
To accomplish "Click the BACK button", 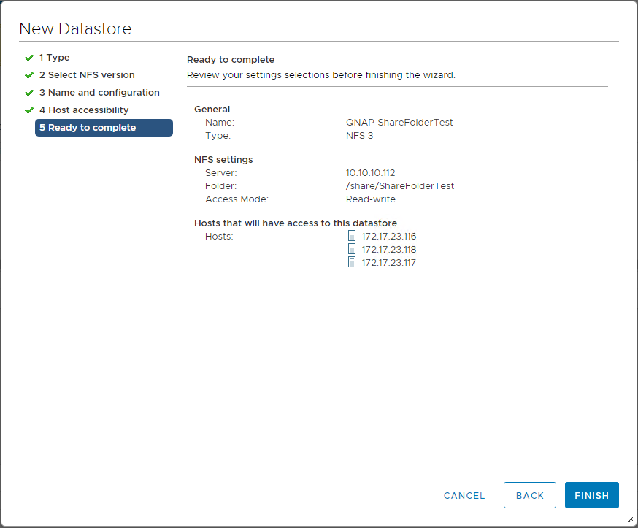I will (530, 495).
